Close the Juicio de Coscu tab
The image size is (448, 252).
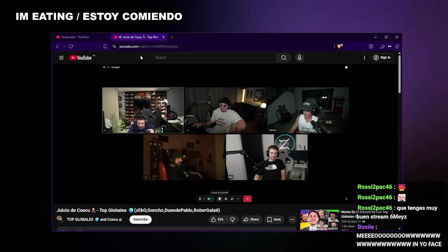[163, 37]
